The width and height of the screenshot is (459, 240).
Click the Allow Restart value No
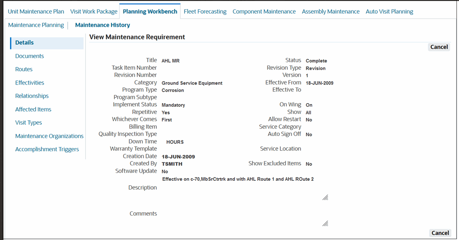pos(309,120)
